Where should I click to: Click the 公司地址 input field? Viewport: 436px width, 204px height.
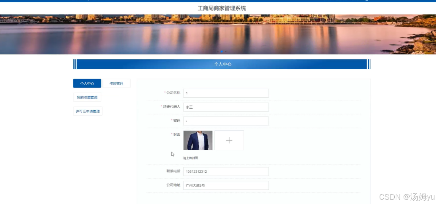pos(226,185)
